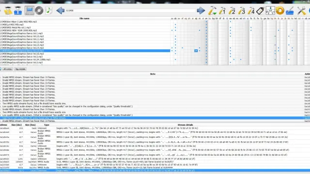Click stream row with frame count=405
The height and width of the screenshot is (174, 310).
pyautogui.click(x=155, y=161)
